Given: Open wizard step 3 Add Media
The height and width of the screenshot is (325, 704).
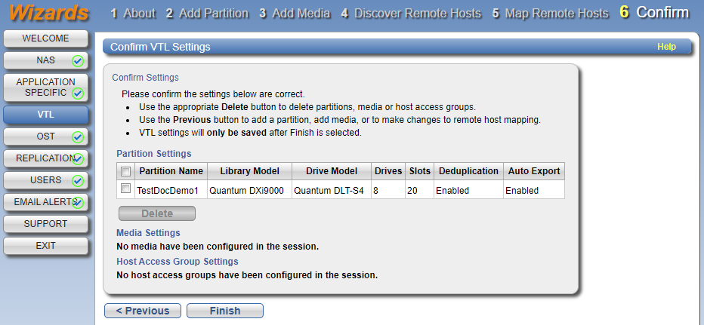Looking at the screenshot, I should coord(295,14).
